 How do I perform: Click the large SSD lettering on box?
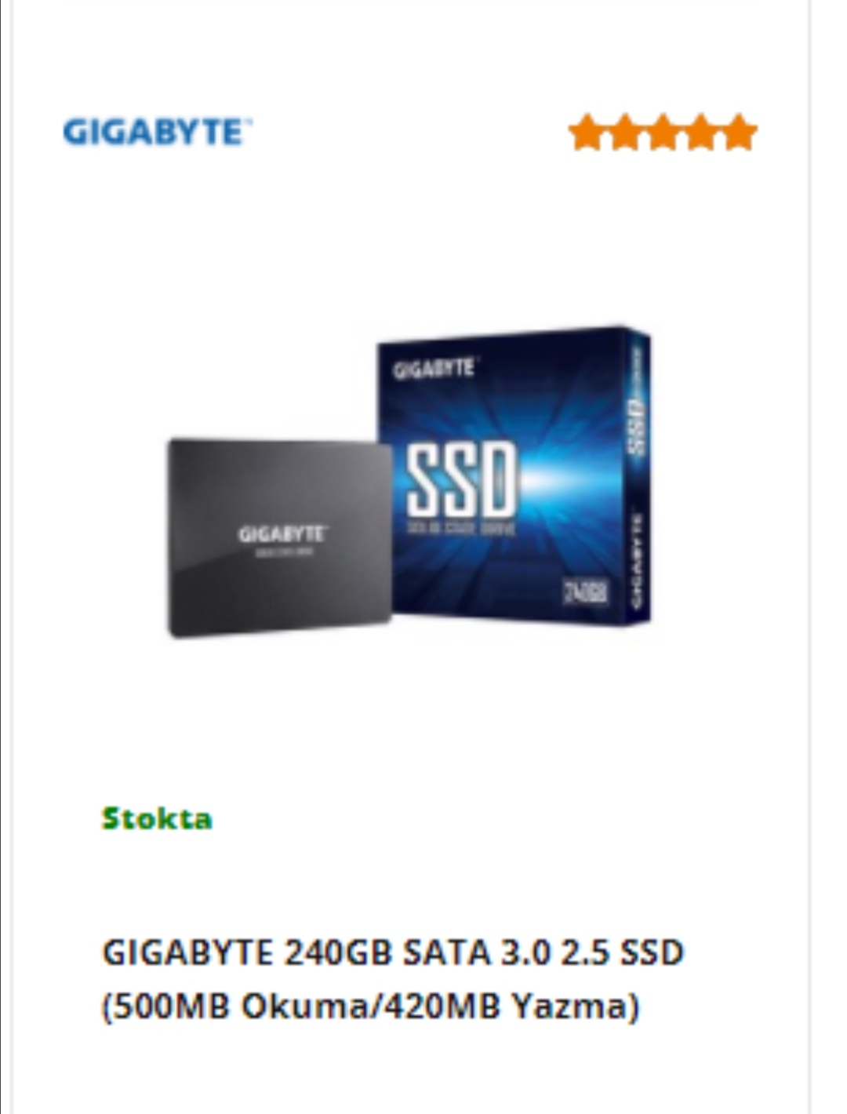(x=461, y=479)
